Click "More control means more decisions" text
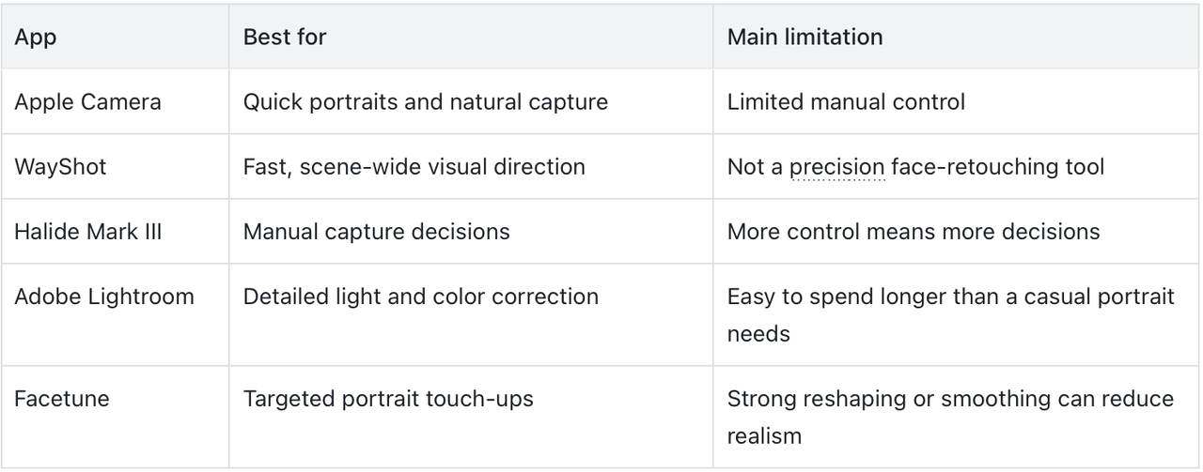The height and width of the screenshot is (472, 1203). coord(914,231)
